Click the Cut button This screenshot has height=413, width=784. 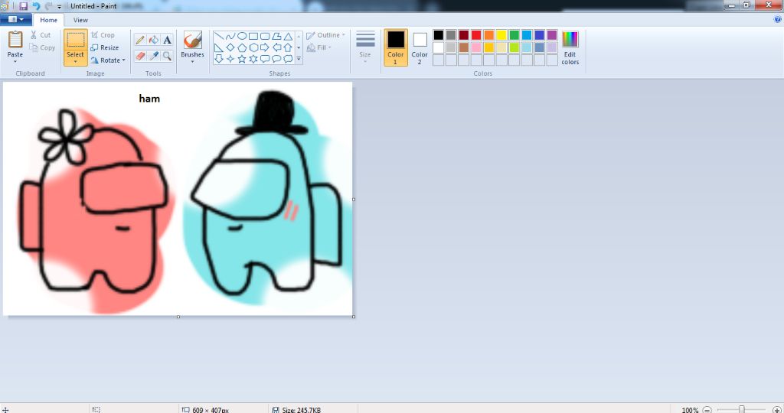(41, 35)
